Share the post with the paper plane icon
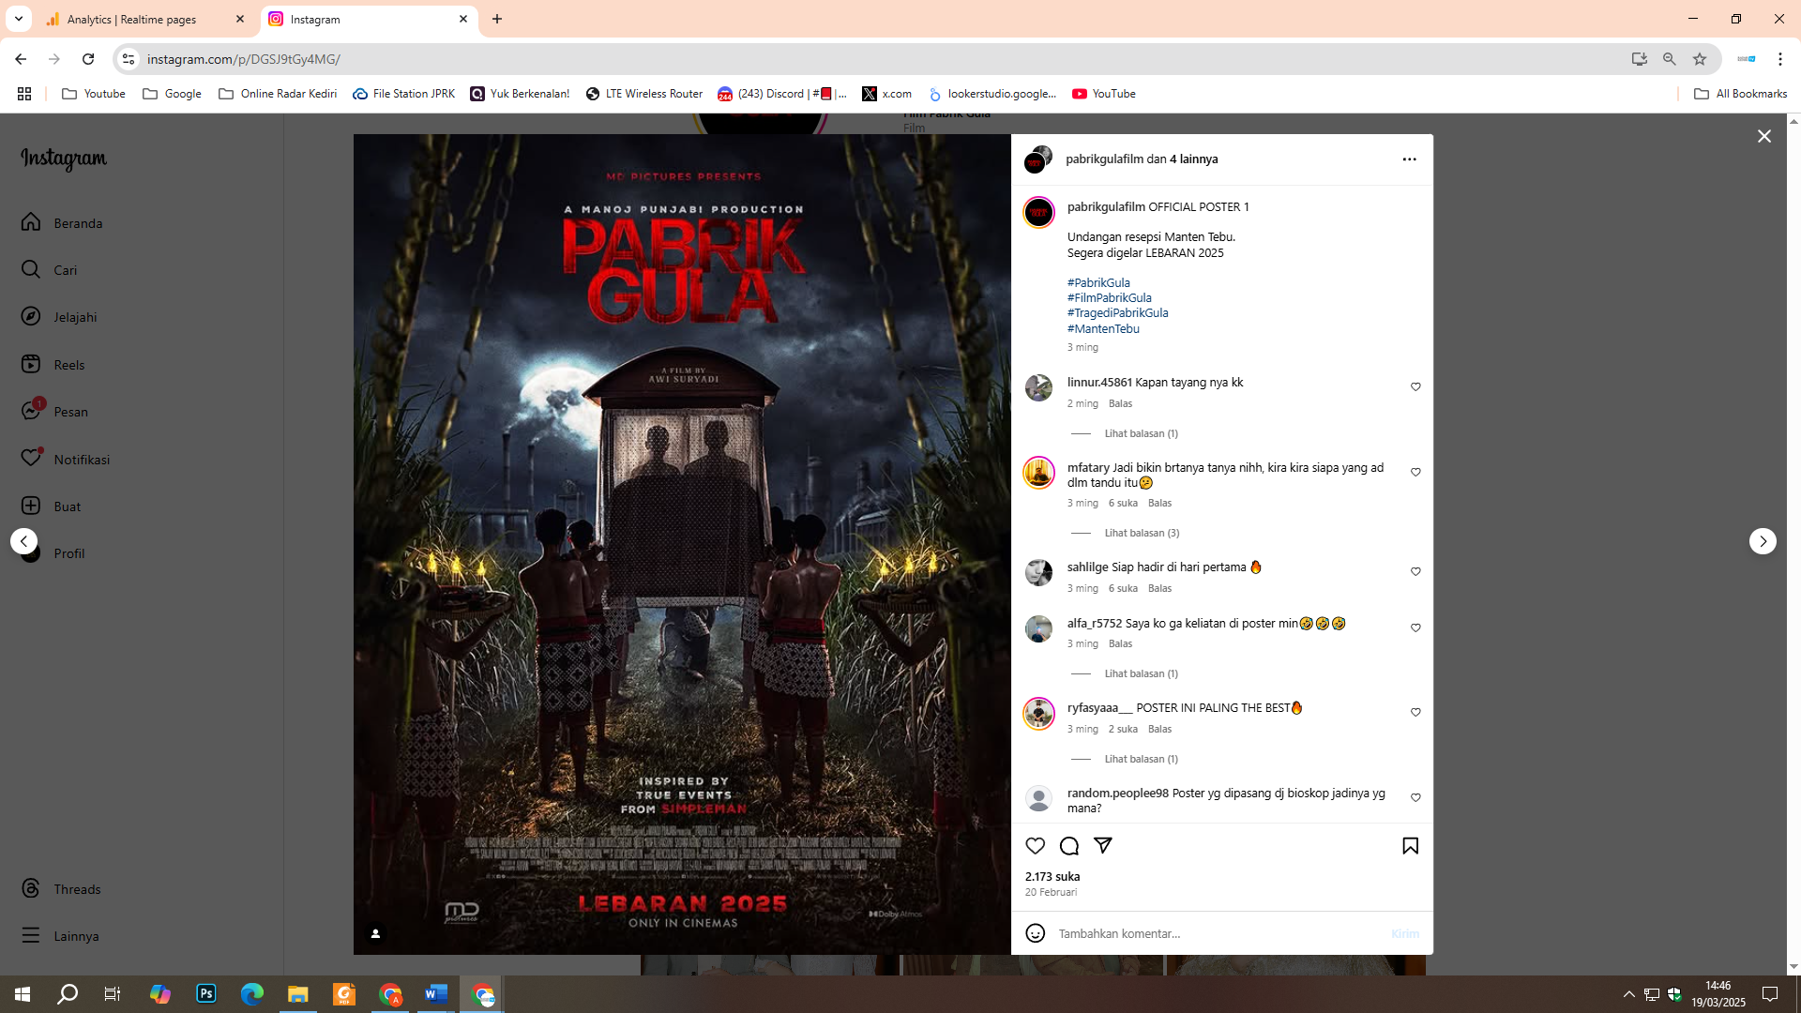1801x1013 pixels. 1103,846
